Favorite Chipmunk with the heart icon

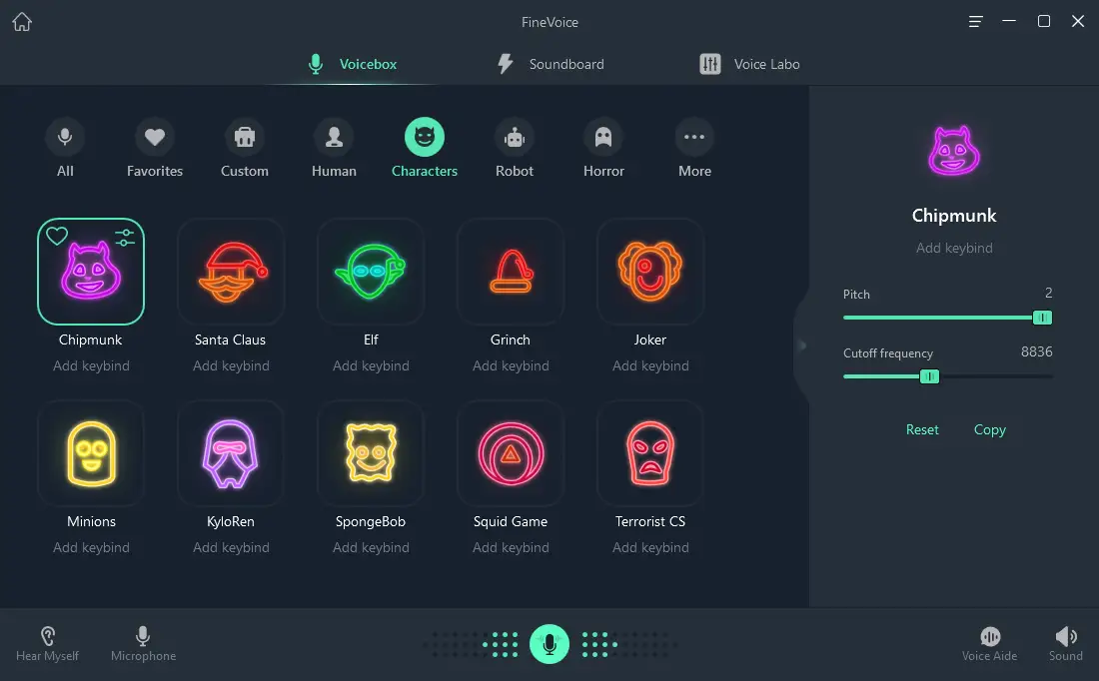(x=57, y=236)
